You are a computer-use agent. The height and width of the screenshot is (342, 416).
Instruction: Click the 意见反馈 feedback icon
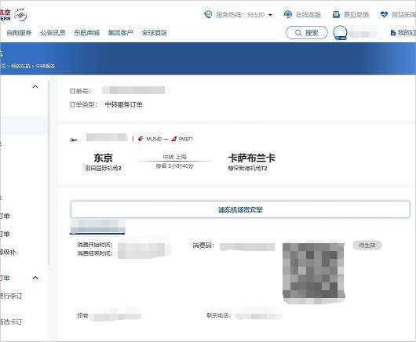[336, 14]
